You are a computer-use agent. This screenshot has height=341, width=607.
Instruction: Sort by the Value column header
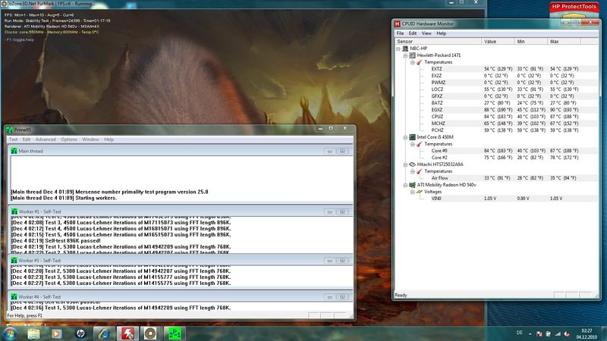pyautogui.click(x=498, y=42)
